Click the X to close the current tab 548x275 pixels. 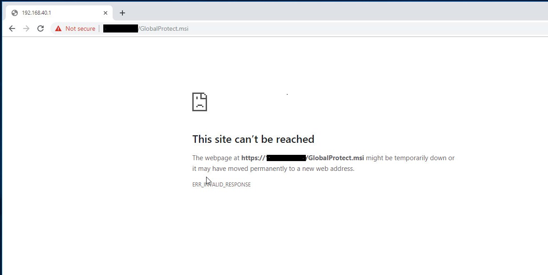[106, 12]
